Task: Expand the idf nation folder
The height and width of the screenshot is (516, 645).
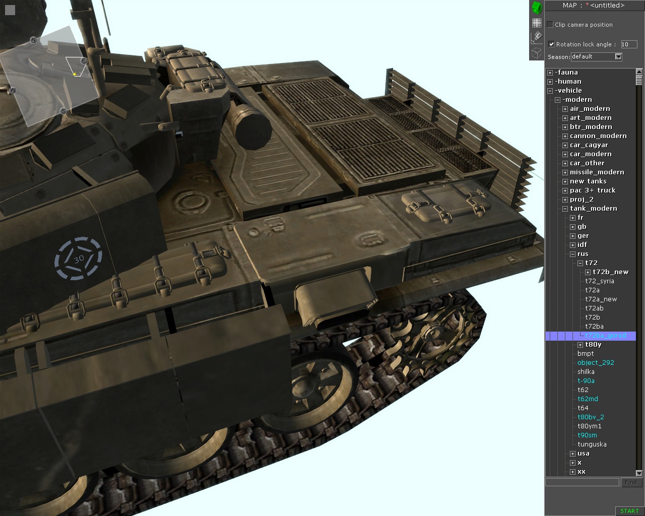Action: pyautogui.click(x=572, y=245)
